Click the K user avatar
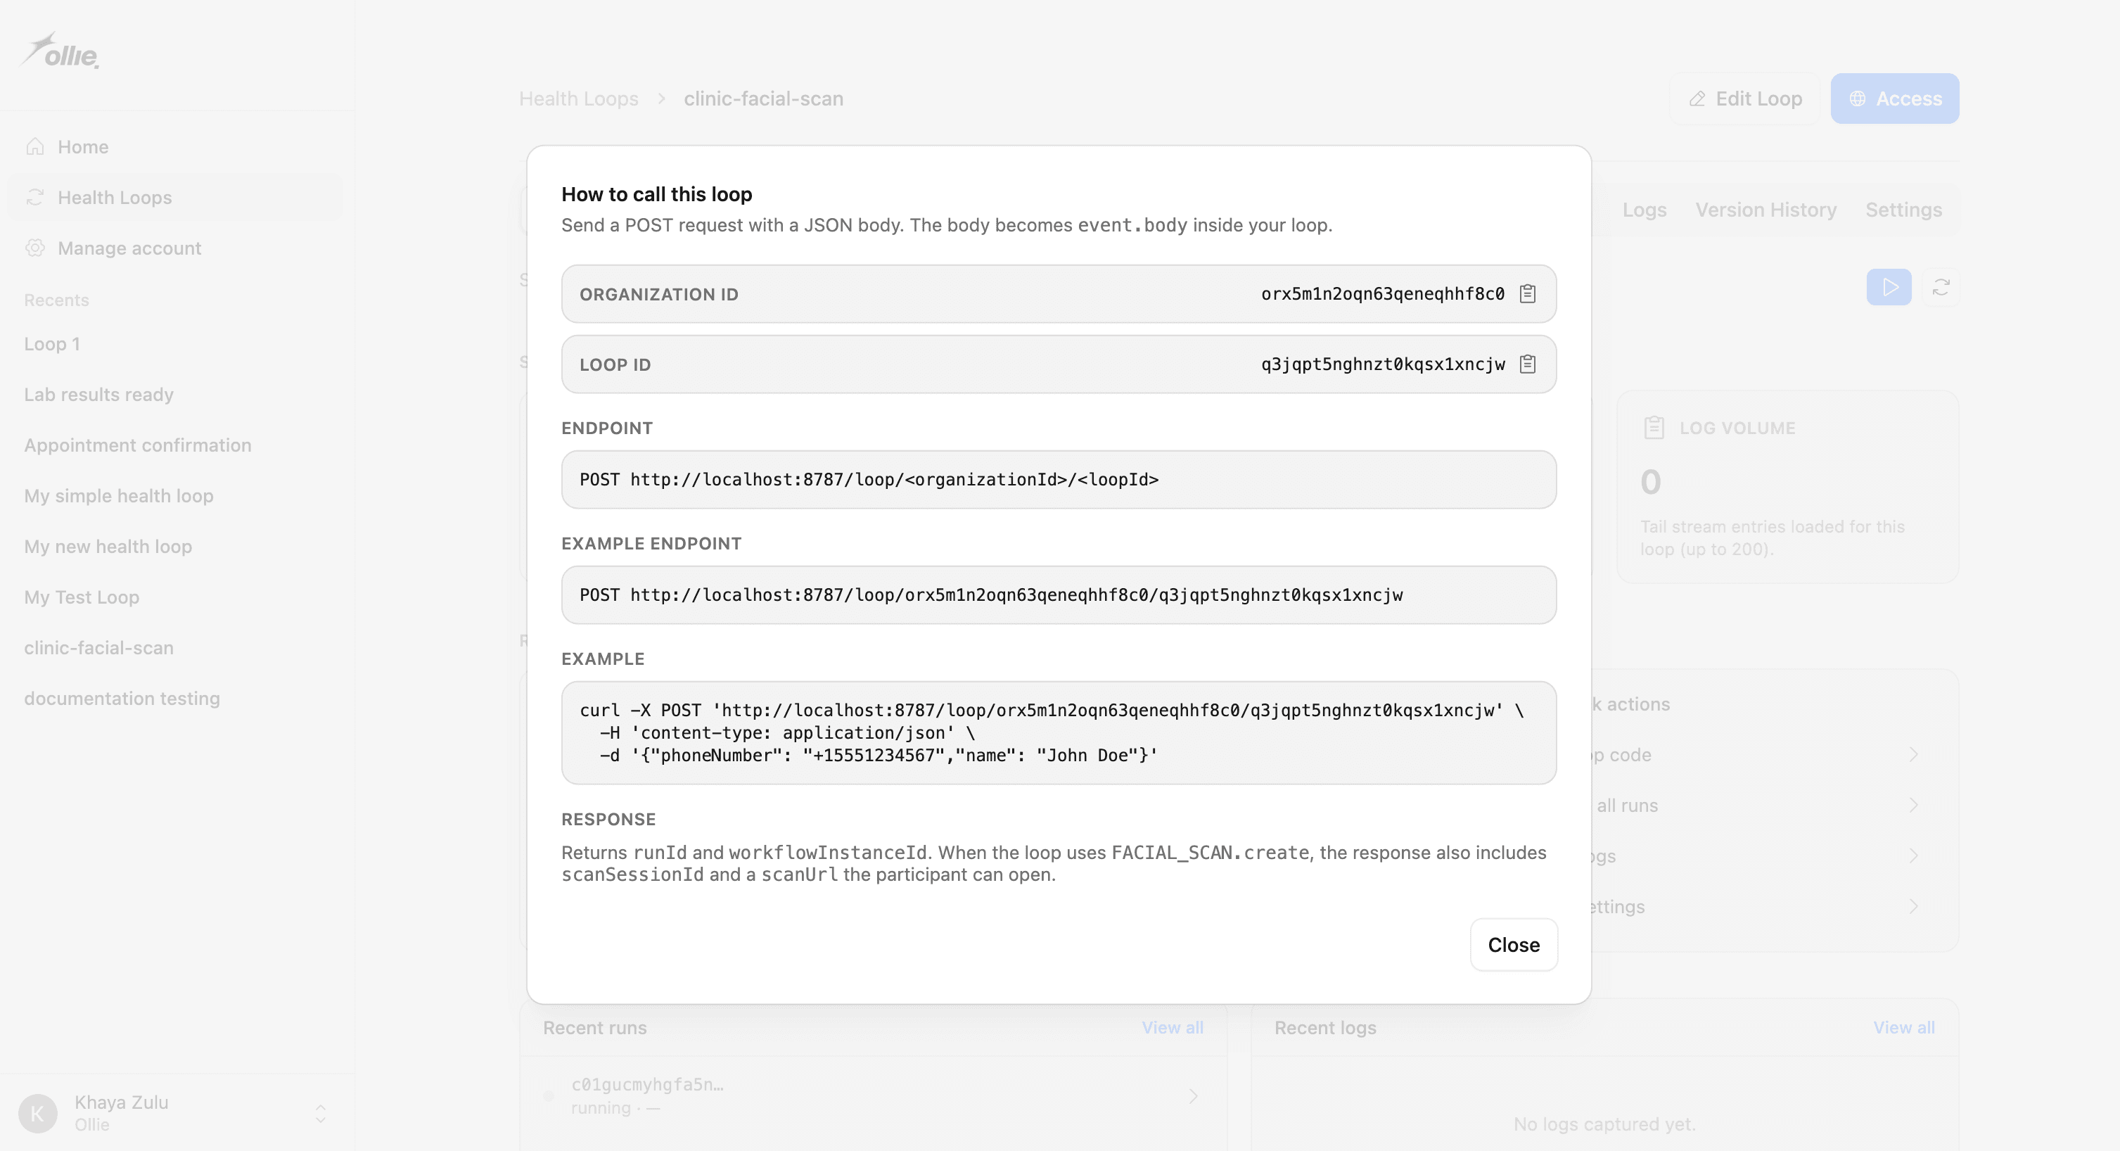 [x=38, y=1113]
